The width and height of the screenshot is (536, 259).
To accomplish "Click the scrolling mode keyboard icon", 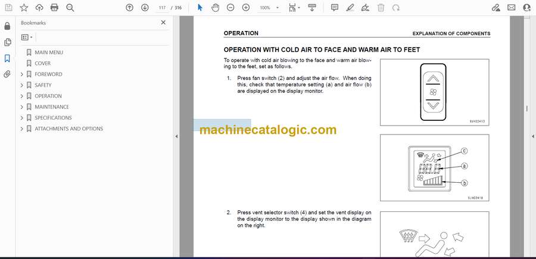I will coord(311,8).
